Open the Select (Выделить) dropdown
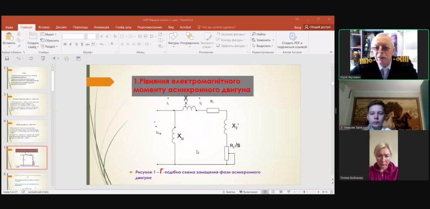This screenshot has width=430, height=209. (x=262, y=46)
